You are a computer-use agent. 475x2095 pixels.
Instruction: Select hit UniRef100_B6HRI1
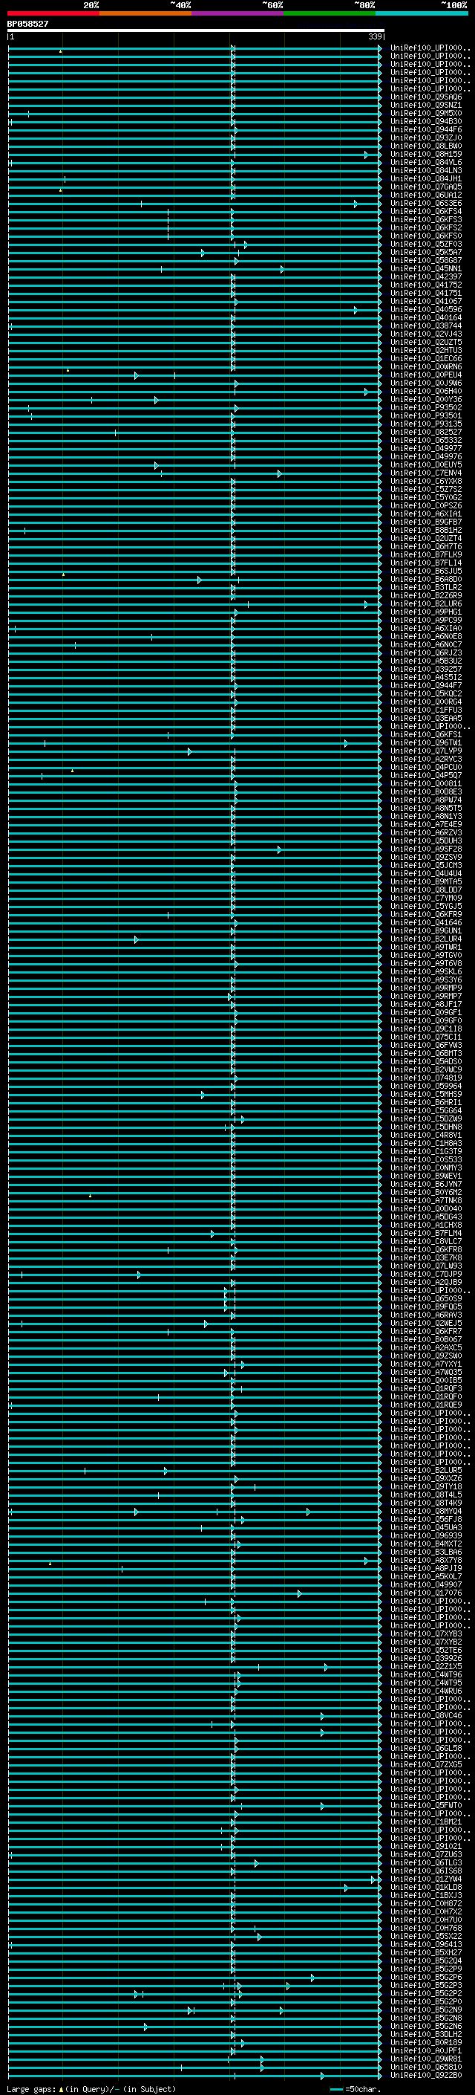(425, 1102)
